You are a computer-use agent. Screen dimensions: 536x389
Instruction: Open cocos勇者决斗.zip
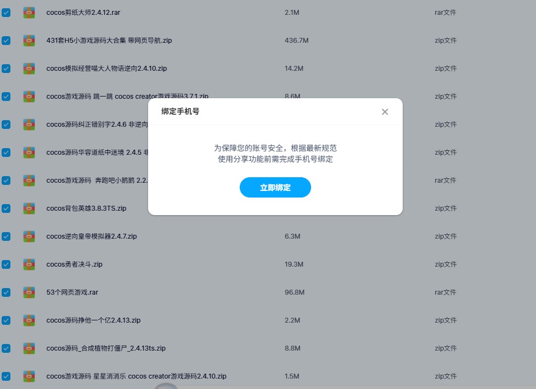coord(75,264)
